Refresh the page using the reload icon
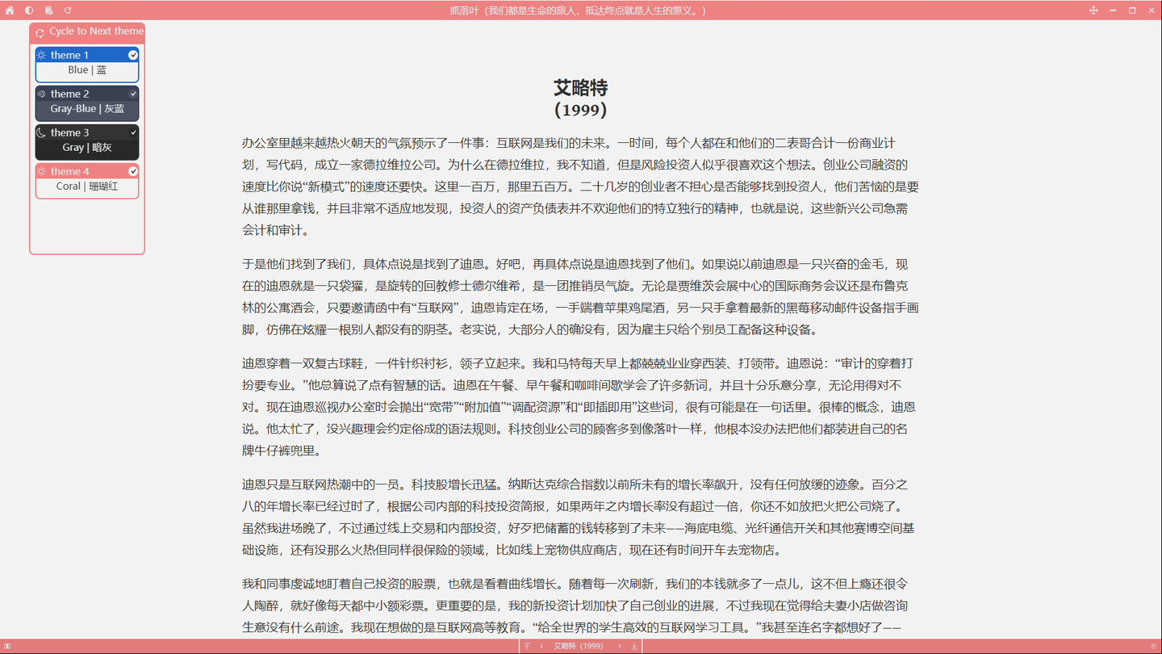 [67, 10]
